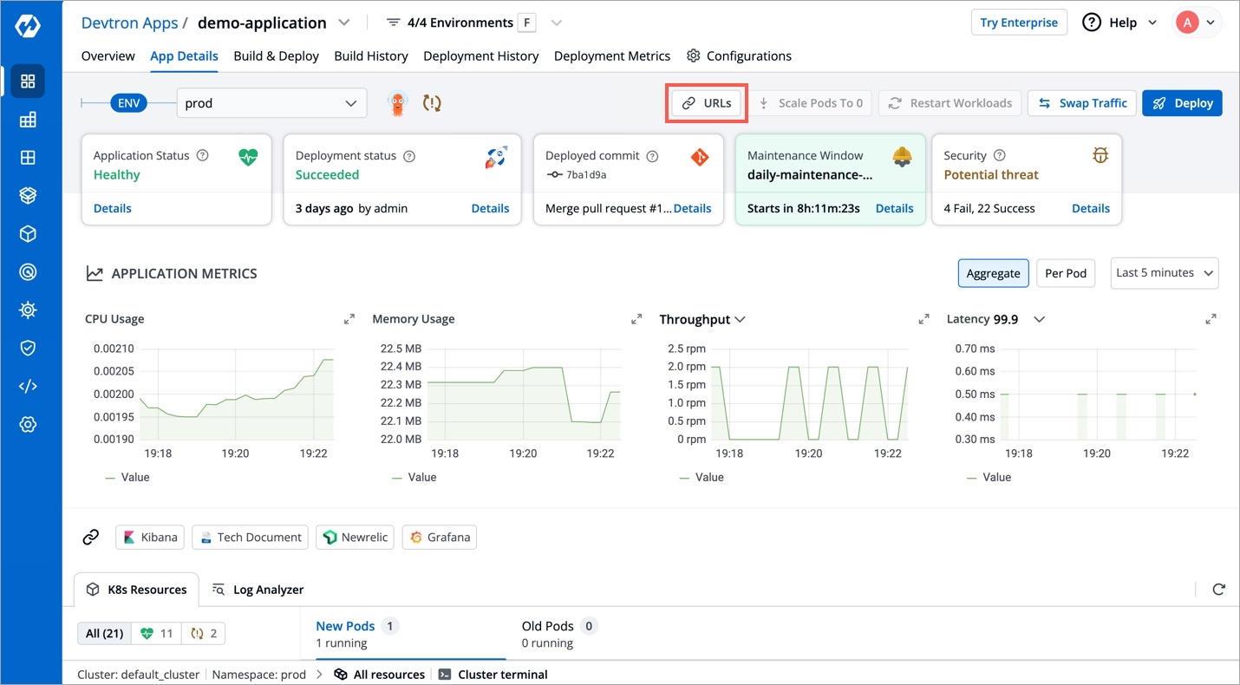Select the Aggregate metrics view
Image resolution: width=1240 pixels, height=685 pixels.
993,273
